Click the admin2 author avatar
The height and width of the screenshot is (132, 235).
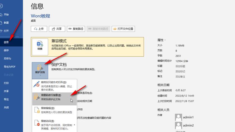click(x=179, y=125)
